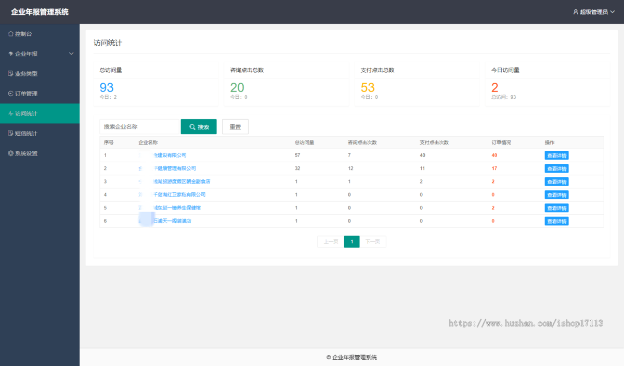Go to 业务类型 menu item
624x366 pixels.
(x=40, y=74)
